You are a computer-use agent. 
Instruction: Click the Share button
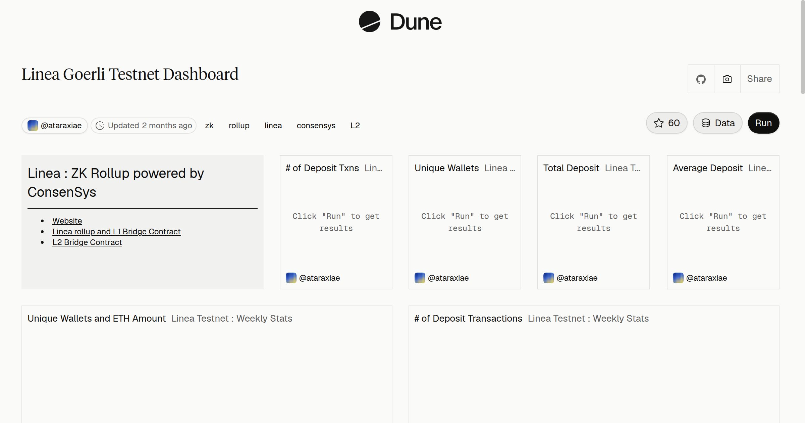pyautogui.click(x=759, y=79)
